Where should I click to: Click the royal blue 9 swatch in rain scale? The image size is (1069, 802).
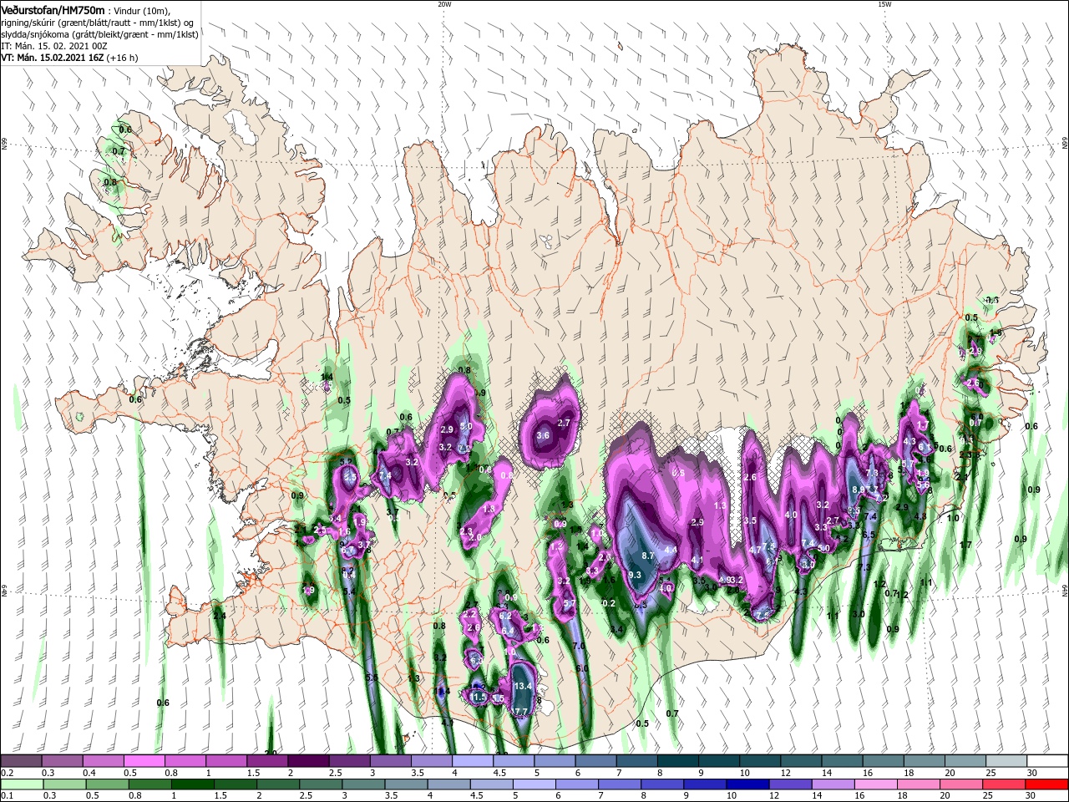(x=704, y=784)
